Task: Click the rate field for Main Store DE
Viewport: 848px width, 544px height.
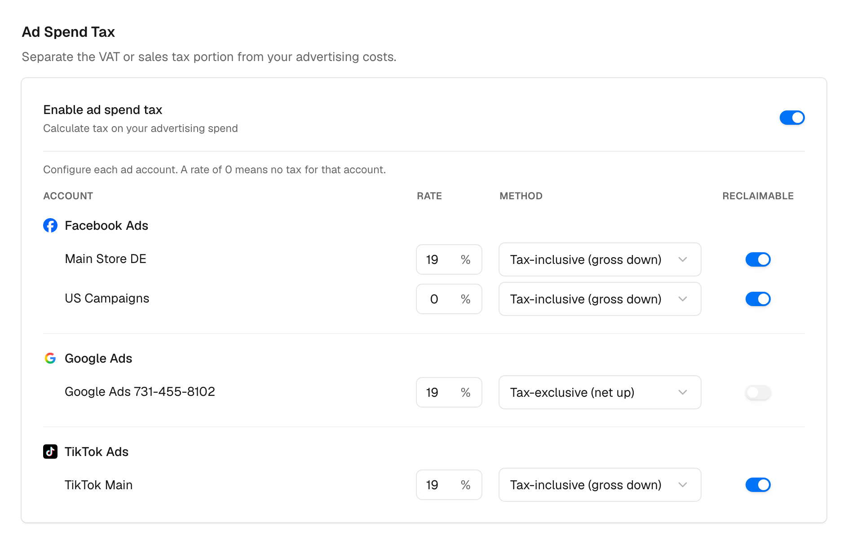Action: tap(449, 259)
